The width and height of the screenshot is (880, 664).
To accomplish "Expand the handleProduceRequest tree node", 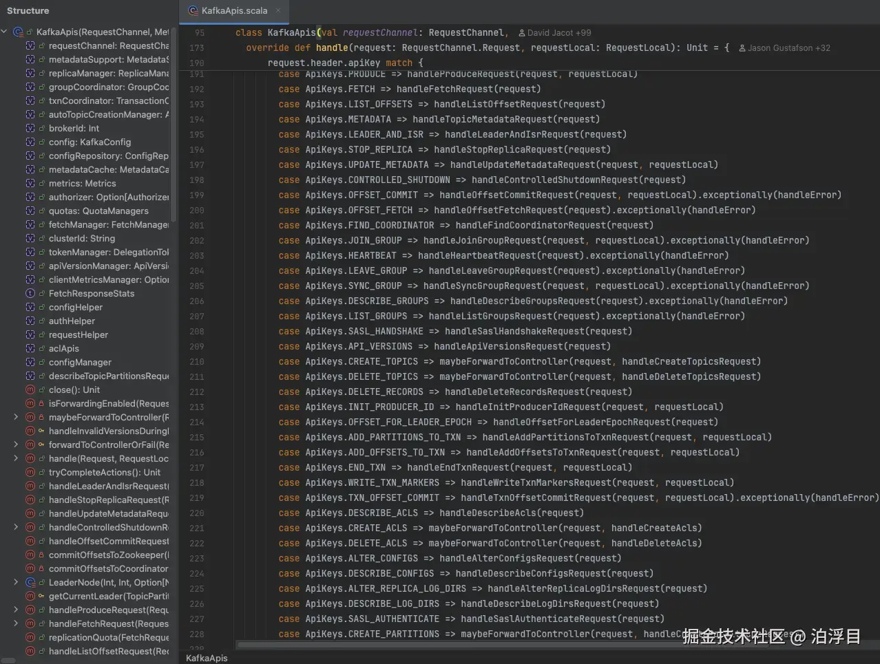I will coord(16,610).
